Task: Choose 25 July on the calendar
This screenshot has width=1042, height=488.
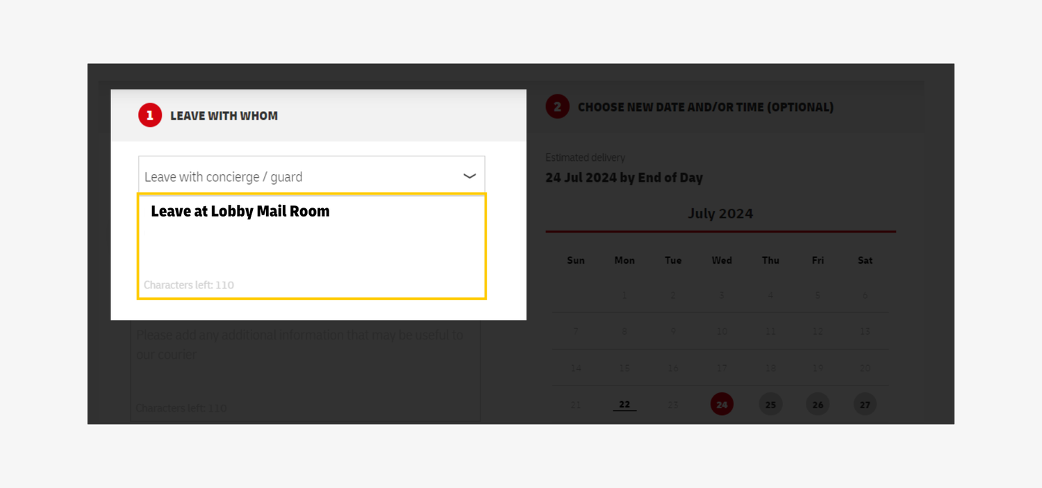Action: [x=770, y=403]
